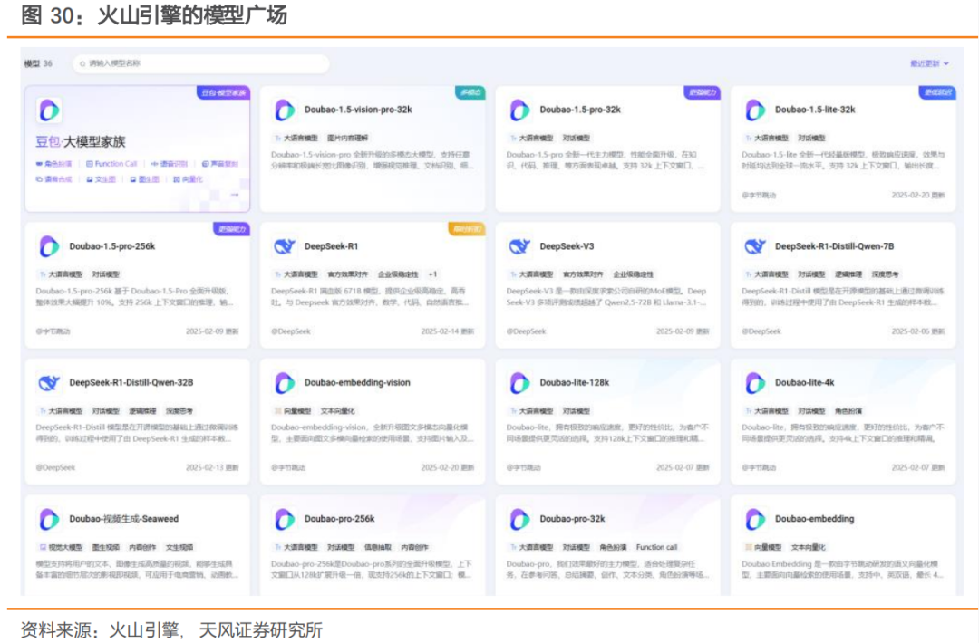Click the 深度思考 tag on DeepSeek-R1-Distill-Qwen-7B

tap(886, 274)
